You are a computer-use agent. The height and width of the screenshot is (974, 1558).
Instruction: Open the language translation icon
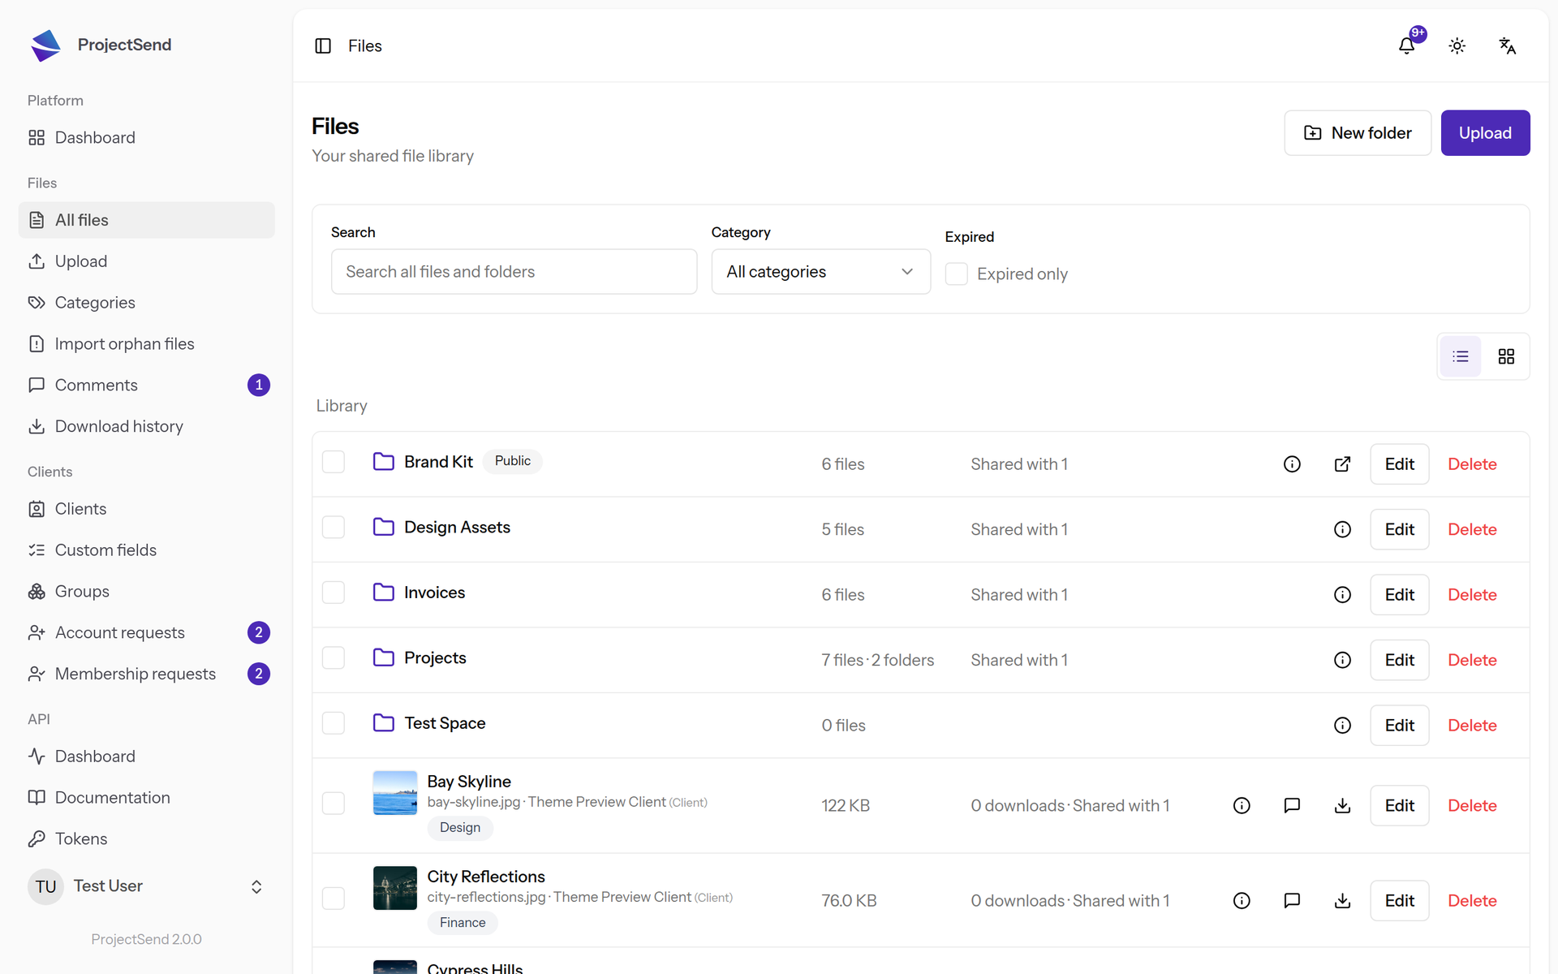(x=1507, y=46)
